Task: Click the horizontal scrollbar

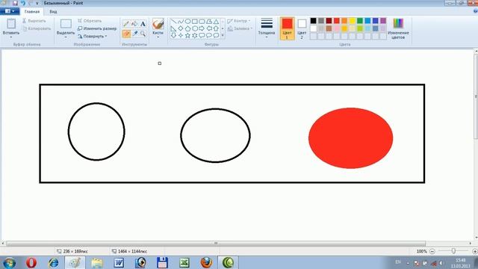Action: click(216, 244)
